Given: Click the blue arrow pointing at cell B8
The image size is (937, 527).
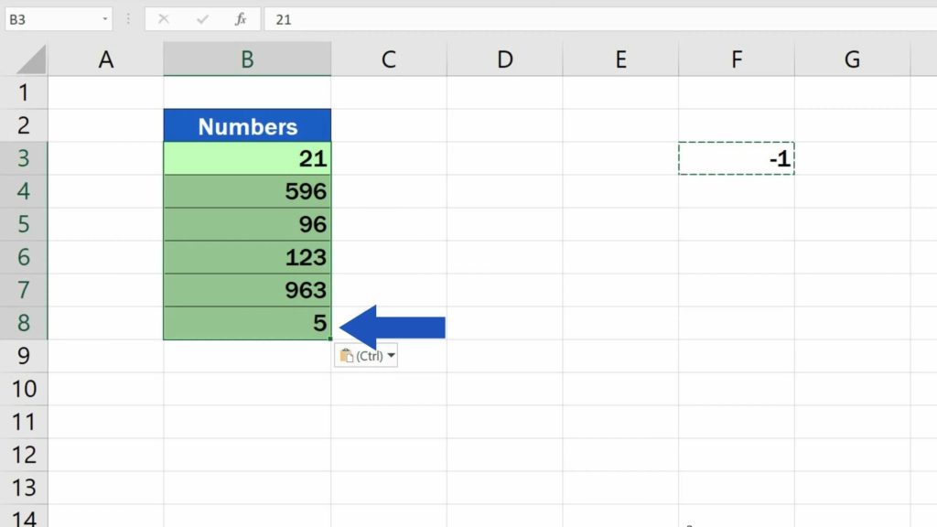Looking at the screenshot, I should pos(393,325).
